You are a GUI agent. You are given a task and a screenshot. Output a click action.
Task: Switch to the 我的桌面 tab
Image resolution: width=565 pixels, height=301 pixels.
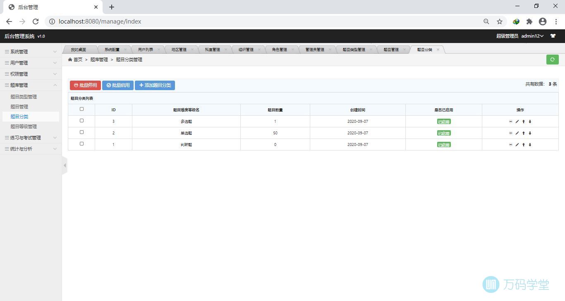[x=79, y=50]
